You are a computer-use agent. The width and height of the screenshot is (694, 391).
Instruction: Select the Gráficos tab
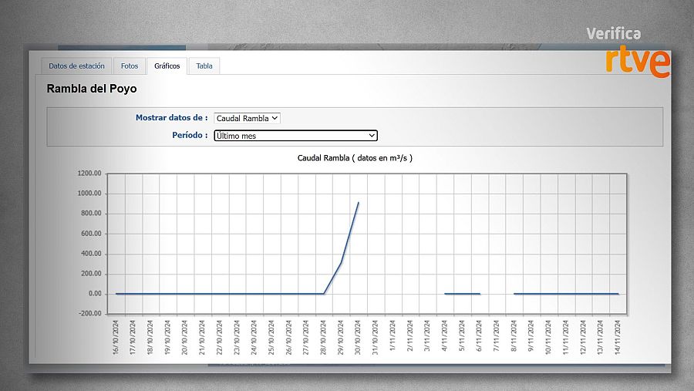pos(167,66)
